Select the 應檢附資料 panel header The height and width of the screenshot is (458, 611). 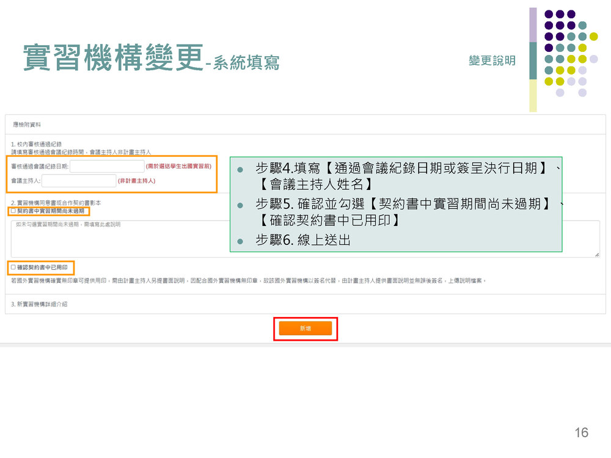coord(27,125)
